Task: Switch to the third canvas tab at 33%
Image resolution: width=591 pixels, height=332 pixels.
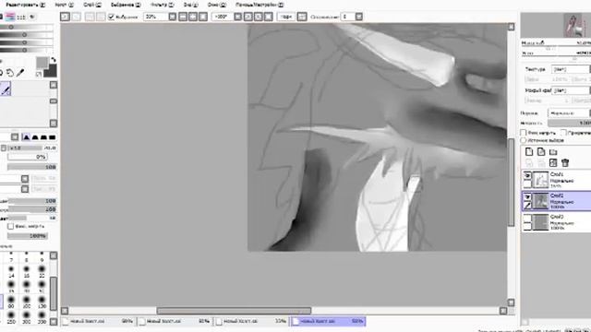Action: tap(251, 322)
